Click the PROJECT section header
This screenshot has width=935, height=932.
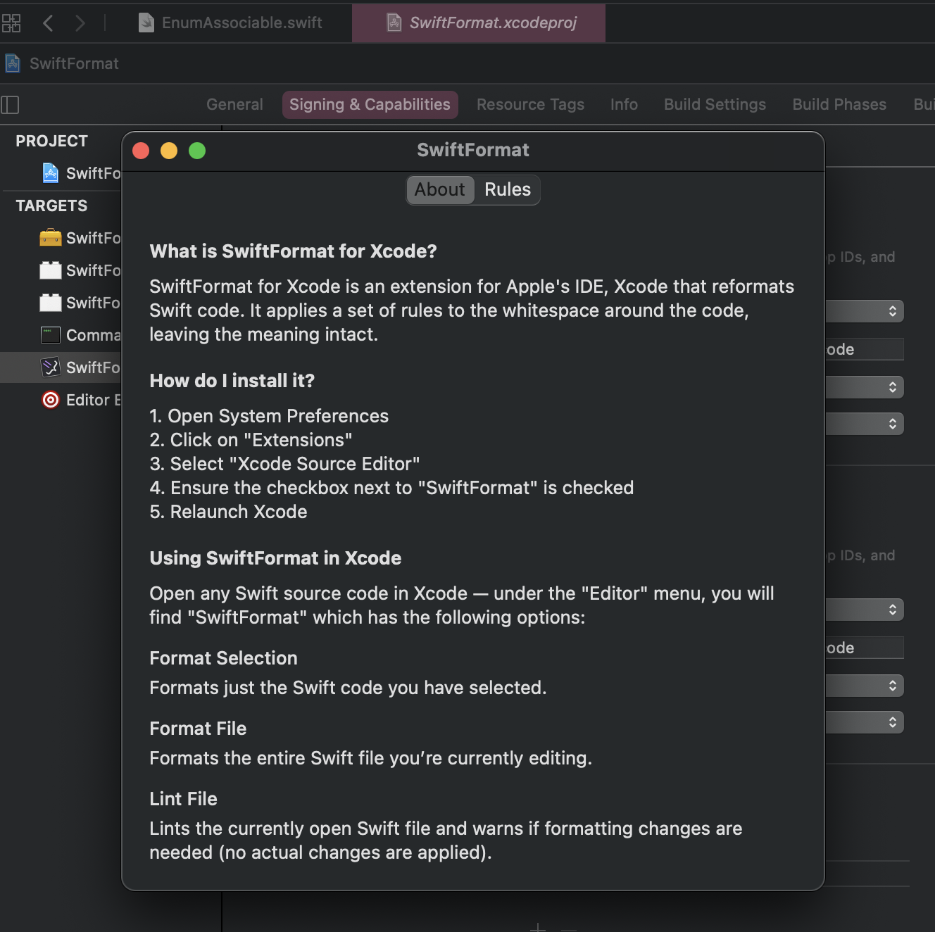click(51, 141)
